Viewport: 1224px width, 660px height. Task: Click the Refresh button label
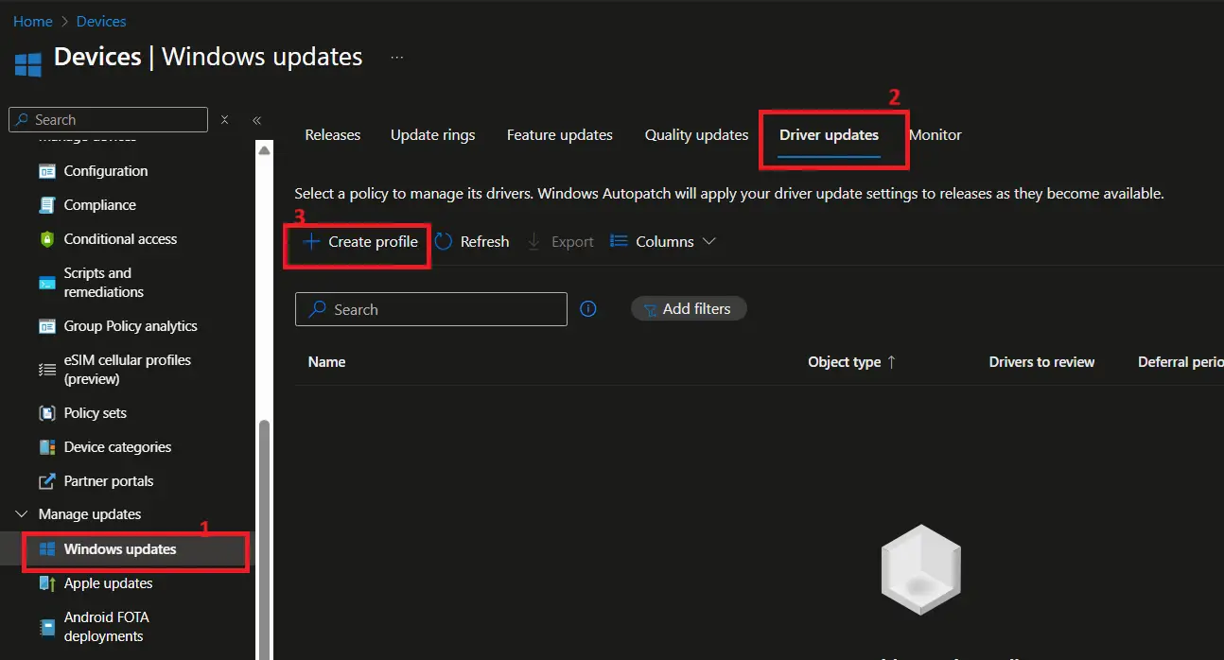pos(485,242)
